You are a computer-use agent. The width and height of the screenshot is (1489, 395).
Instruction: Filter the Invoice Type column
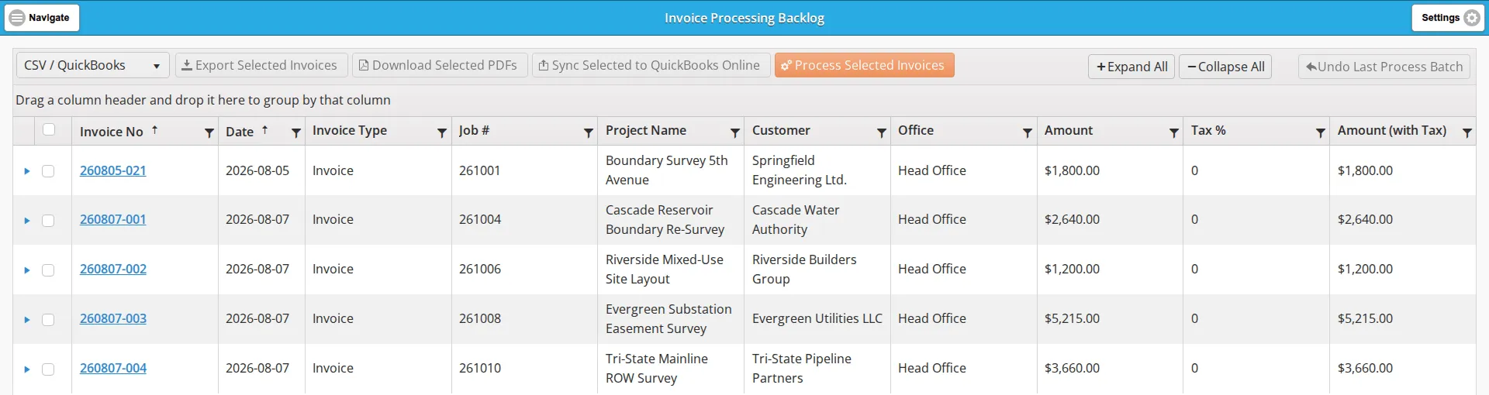442,132
